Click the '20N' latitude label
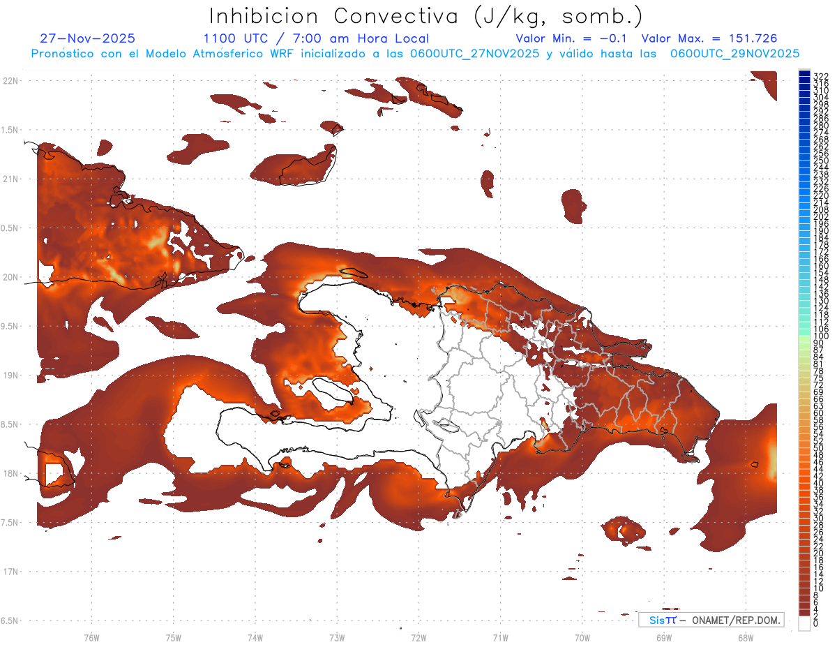The width and height of the screenshot is (837, 647). (10, 277)
